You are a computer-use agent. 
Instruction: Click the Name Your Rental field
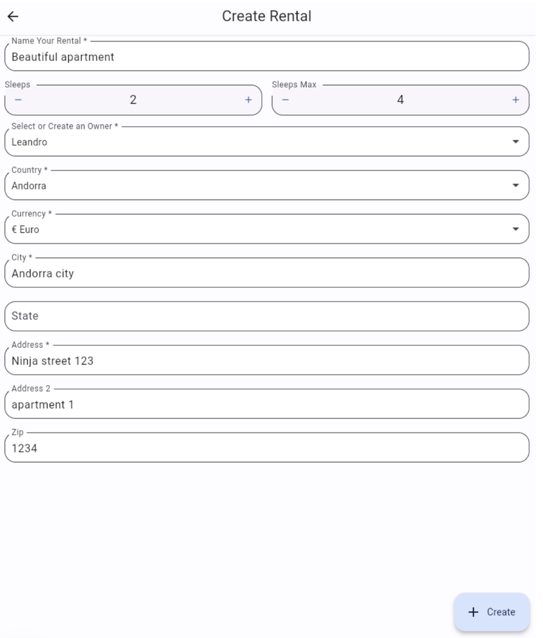(x=266, y=57)
